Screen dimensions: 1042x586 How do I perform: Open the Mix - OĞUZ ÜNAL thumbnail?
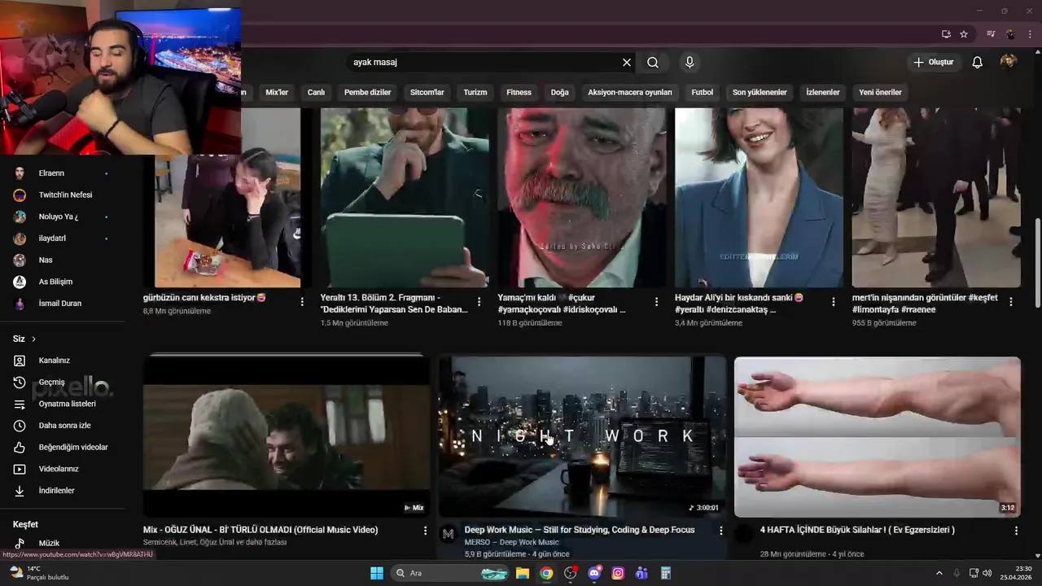point(287,436)
